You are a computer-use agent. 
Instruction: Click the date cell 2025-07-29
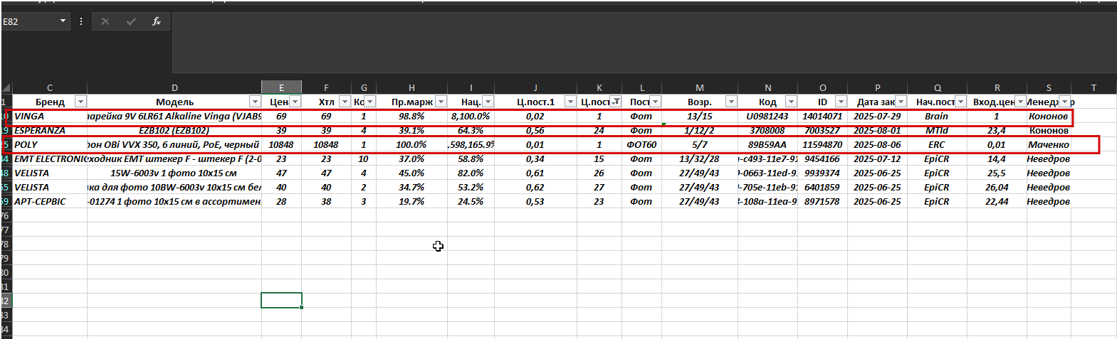tap(877, 116)
